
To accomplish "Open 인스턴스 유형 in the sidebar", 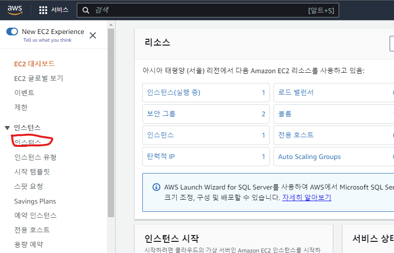I will click(x=35, y=157).
